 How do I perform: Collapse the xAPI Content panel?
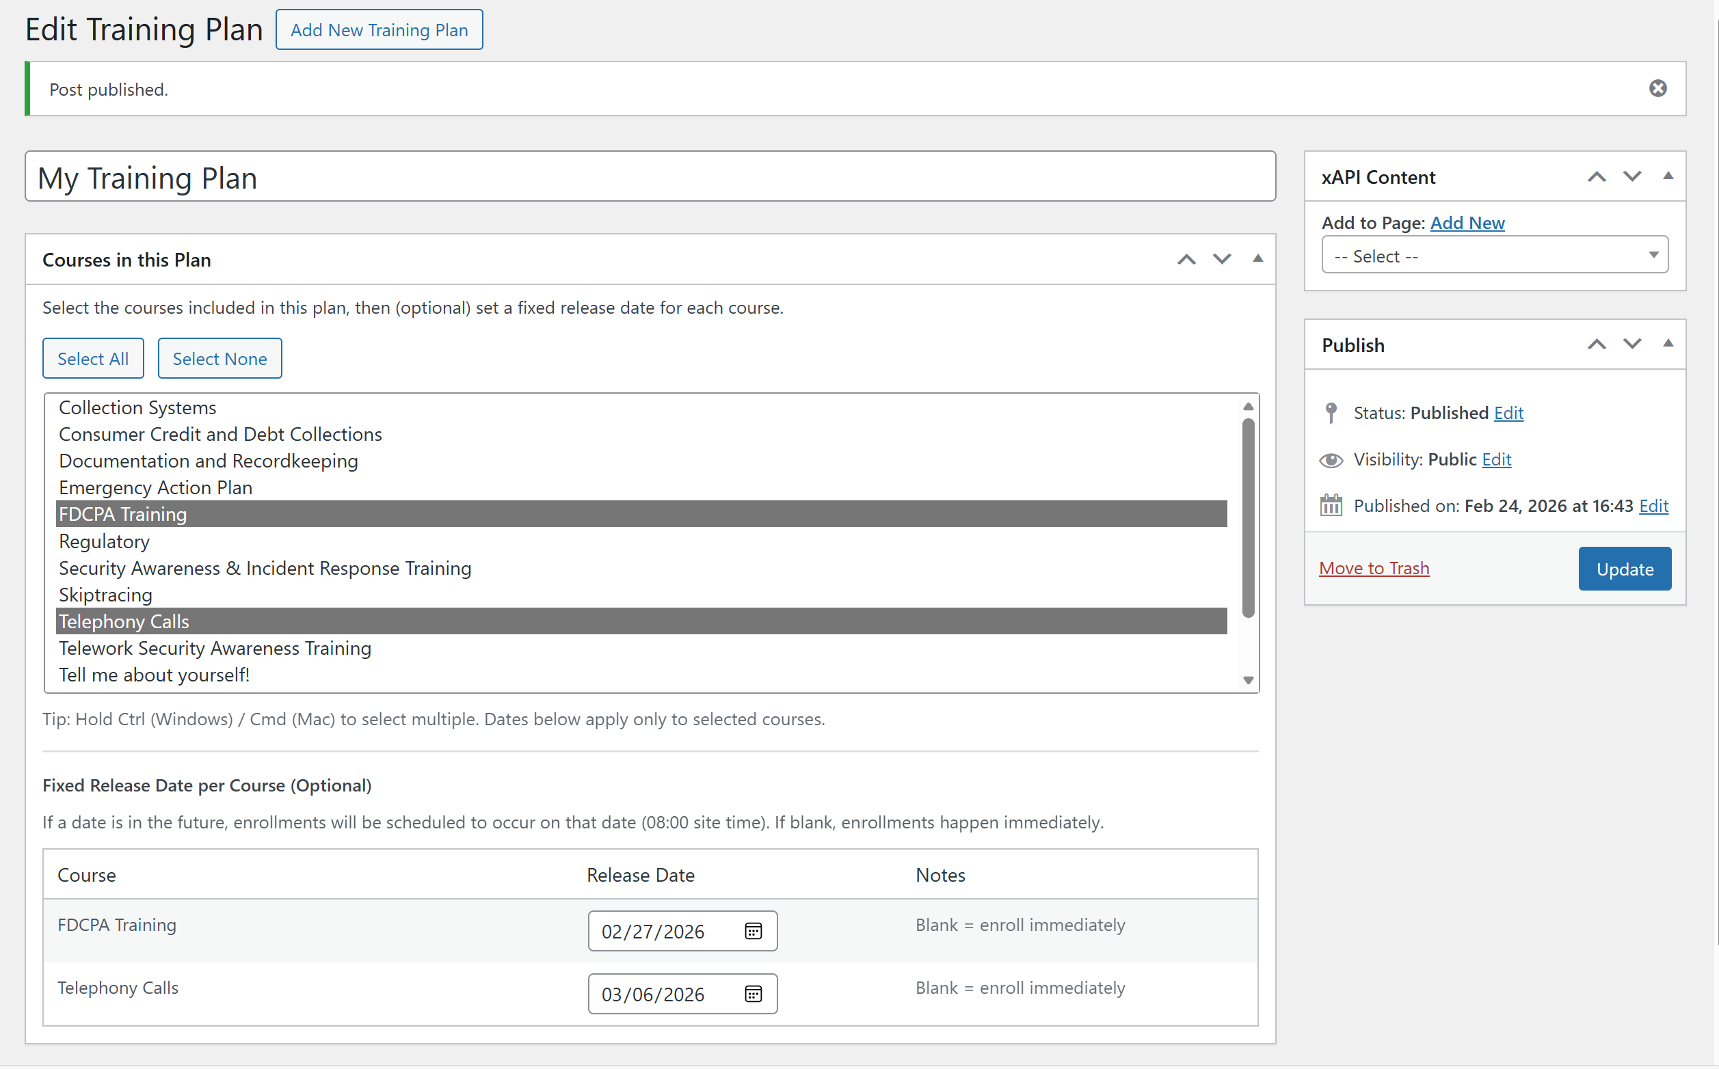click(1668, 176)
